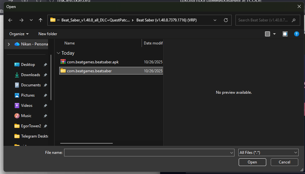Open the All Files (*.*) filter dropdown

(268, 153)
